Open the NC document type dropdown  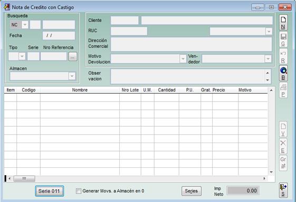pyautogui.click(x=25, y=25)
